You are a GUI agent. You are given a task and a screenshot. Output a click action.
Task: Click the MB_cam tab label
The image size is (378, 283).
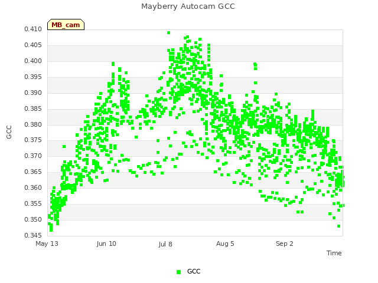(x=66, y=25)
